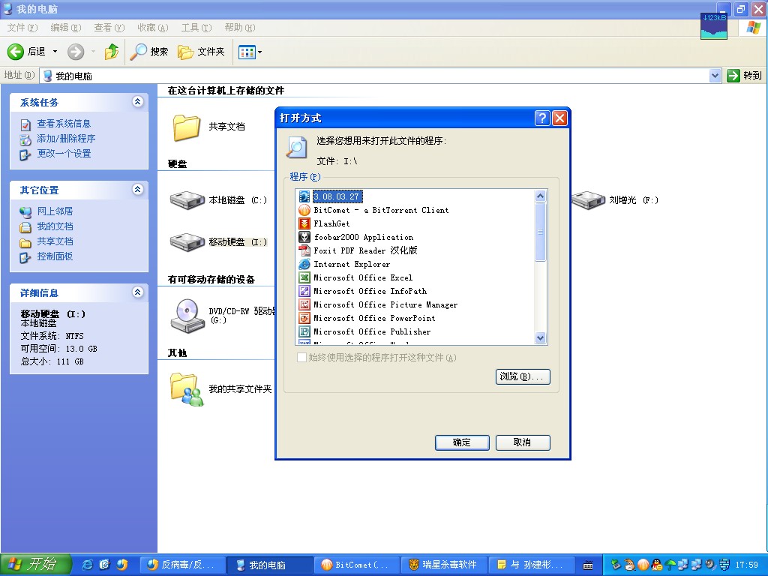This screenshot has height=576, width=768.
Task: Open the 工具(T) menu
Action: coord(196,28)
